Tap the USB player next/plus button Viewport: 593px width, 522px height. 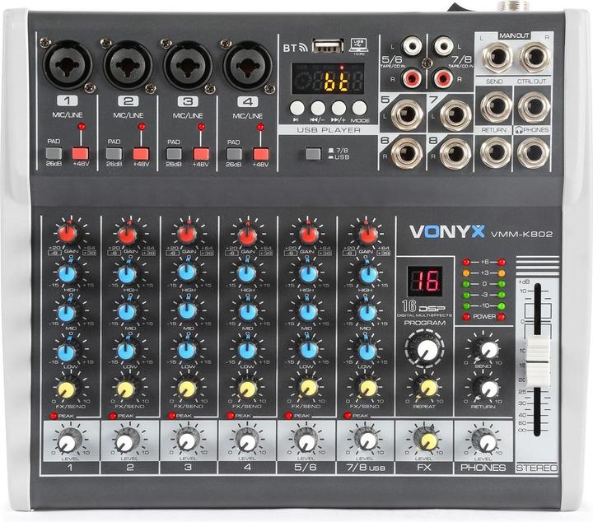339,108
